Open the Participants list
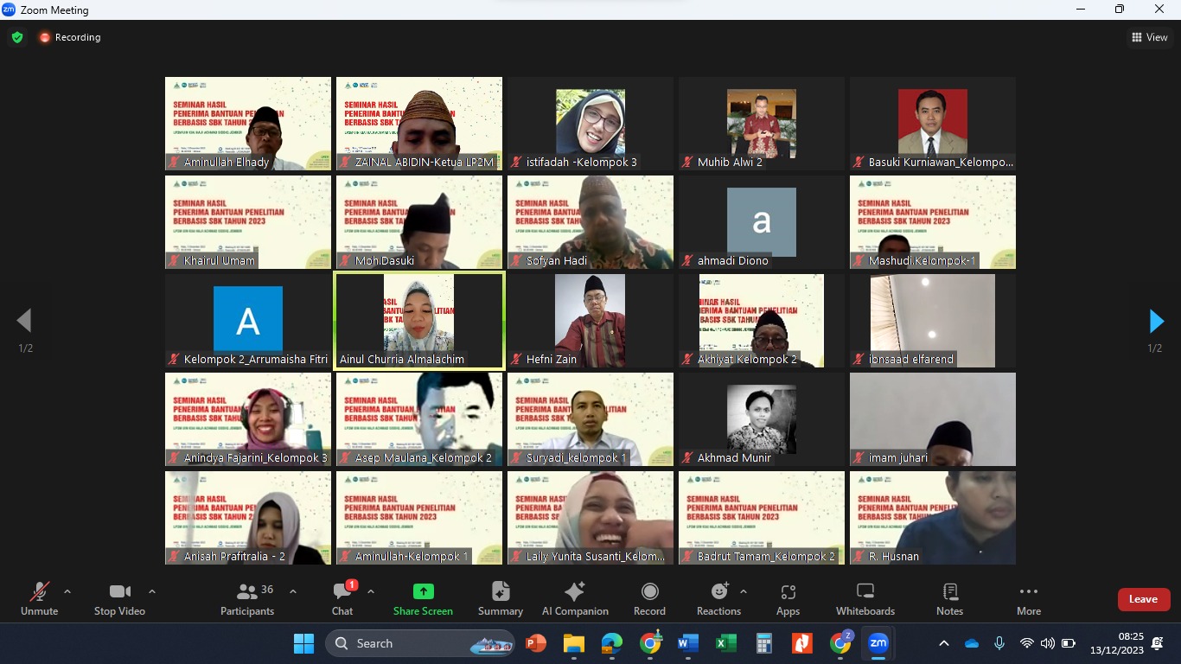Image resolution: width=1181 pixels, height=664 pixels. (248, 598)
